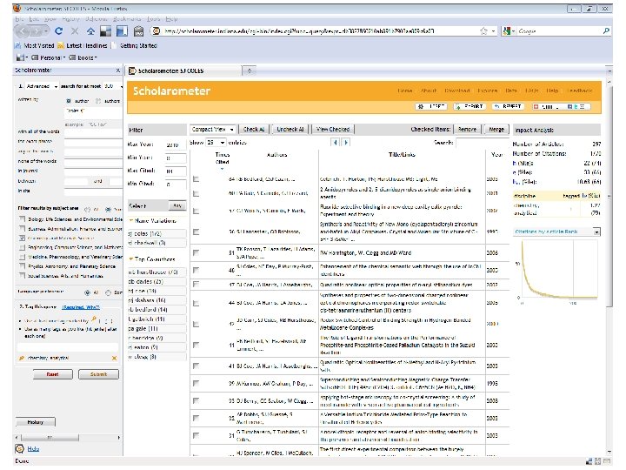The height and width of the screenshot is (470, 626).
Task: Click the Reset button in sidebar
Action: click(x=53, y=374)
